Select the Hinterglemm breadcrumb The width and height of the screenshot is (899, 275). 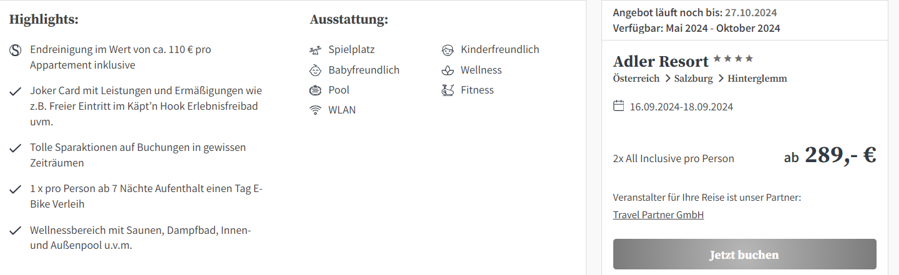click(757, 79)
